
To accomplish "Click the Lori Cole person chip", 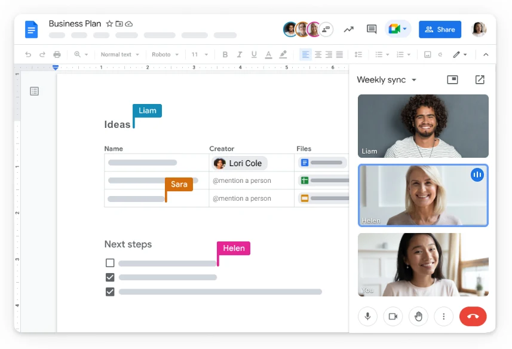I will (x=240, y=163).
